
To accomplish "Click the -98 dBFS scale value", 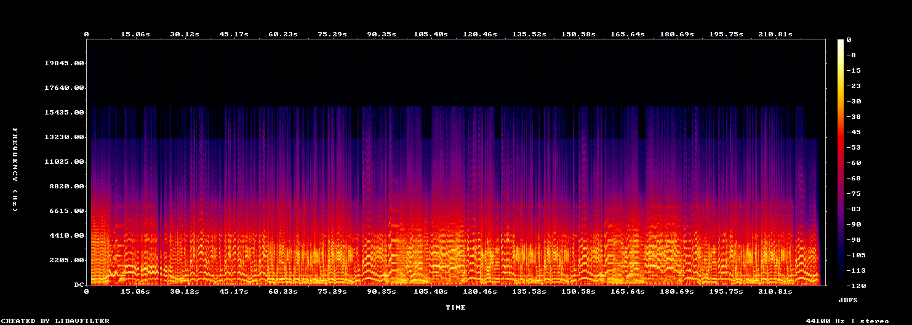I will pyautogui.click(x=854, y=239).
